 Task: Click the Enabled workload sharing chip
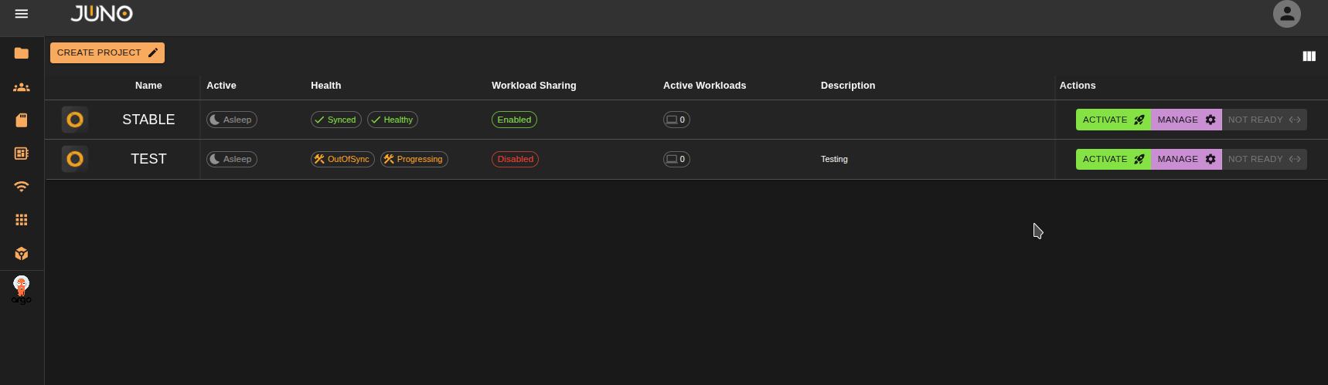(x=514, y=120)
